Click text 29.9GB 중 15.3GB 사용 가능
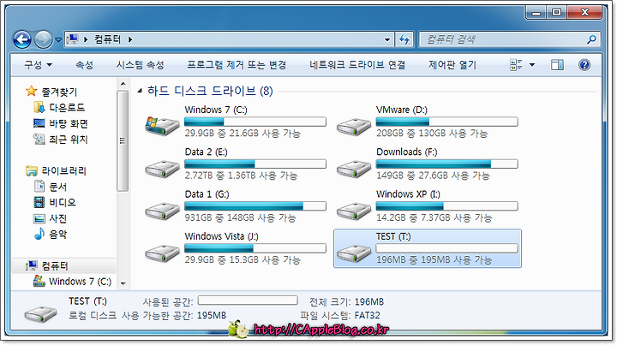This screenshot has width=617, height=345. tap(243, 259)
